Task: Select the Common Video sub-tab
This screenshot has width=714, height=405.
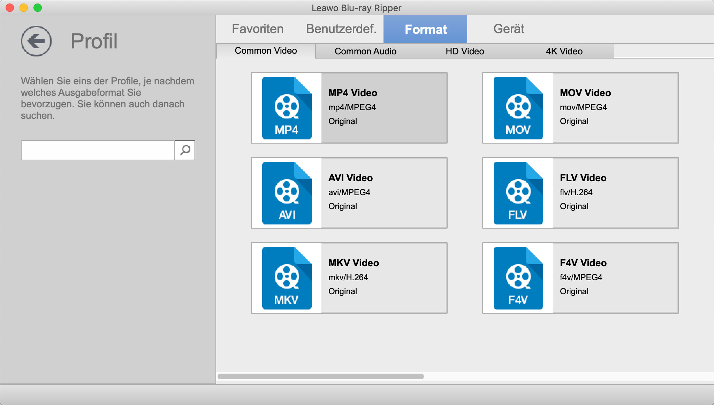Action: pos(266,51)
